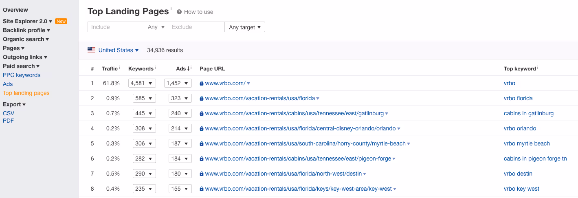Viewport: 578px width, 198px height.
Task: Open the United States country selector
Action: pos(119,50)
